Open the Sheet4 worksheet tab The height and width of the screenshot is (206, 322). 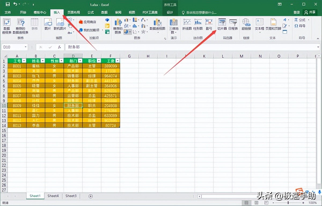(53, 196)
